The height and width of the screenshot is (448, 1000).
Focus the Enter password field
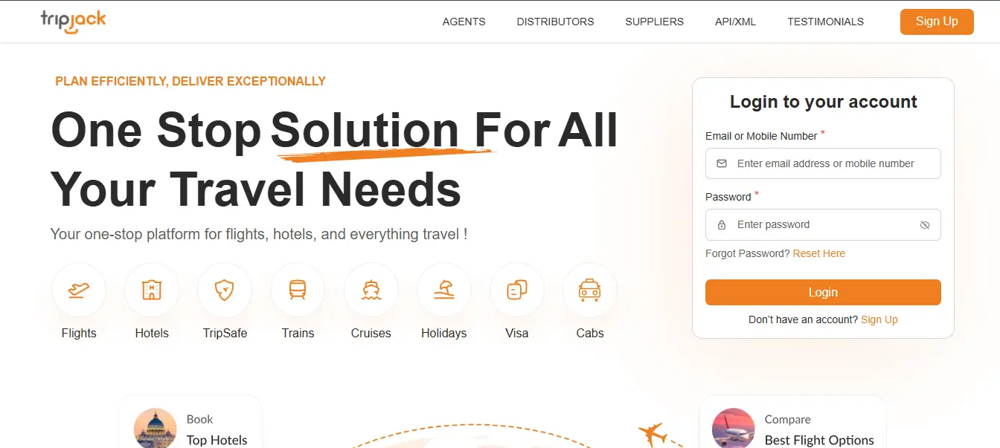click(x=823, y=224)
